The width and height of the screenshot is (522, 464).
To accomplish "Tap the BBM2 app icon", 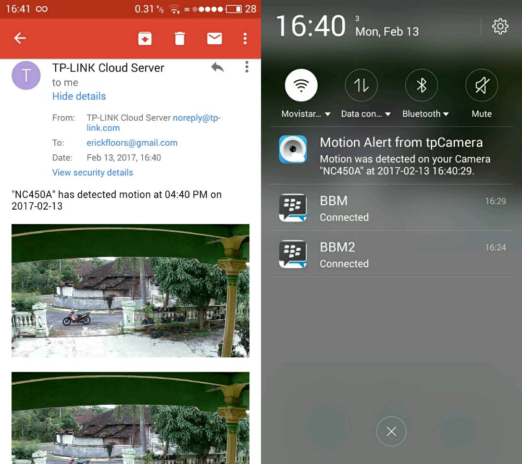I will 293,254.
